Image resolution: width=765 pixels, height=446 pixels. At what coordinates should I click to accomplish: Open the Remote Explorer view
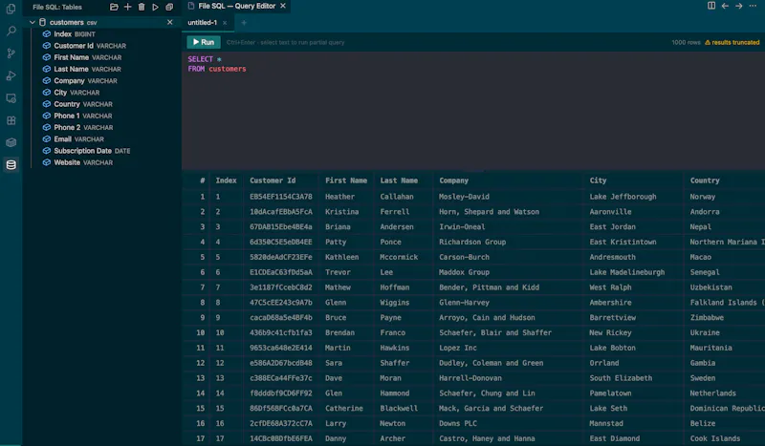click(11, 98)
